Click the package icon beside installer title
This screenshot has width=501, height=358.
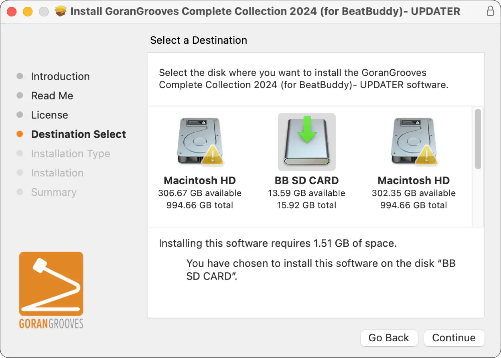pos(60,11)
